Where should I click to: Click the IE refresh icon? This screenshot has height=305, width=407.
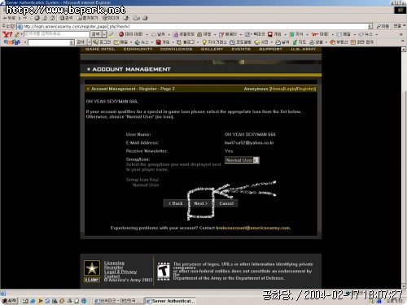click(x=45, y=18)
